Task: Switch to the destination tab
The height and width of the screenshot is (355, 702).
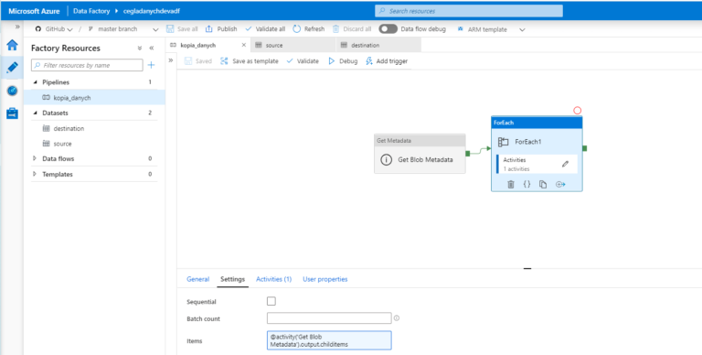Action: coord(378,45)
